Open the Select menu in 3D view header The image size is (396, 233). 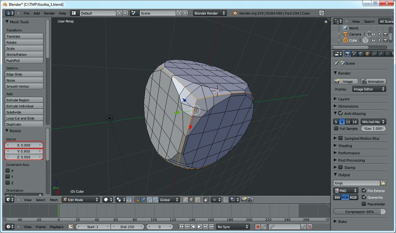tap(41, 200)
